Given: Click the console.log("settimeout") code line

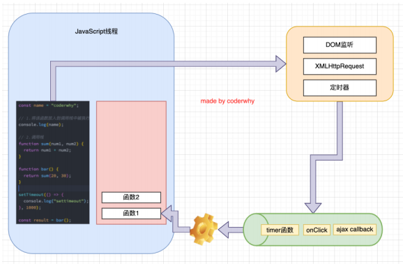Looking at the screenshot, I should pyautogui.click(x=56, y=201).
